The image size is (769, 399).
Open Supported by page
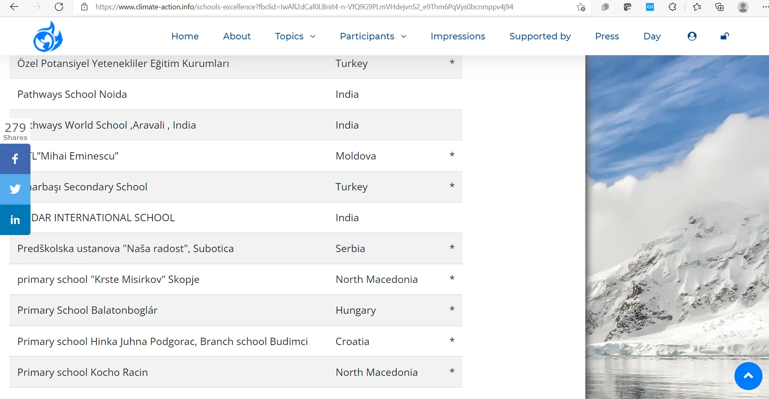point(540,36)
